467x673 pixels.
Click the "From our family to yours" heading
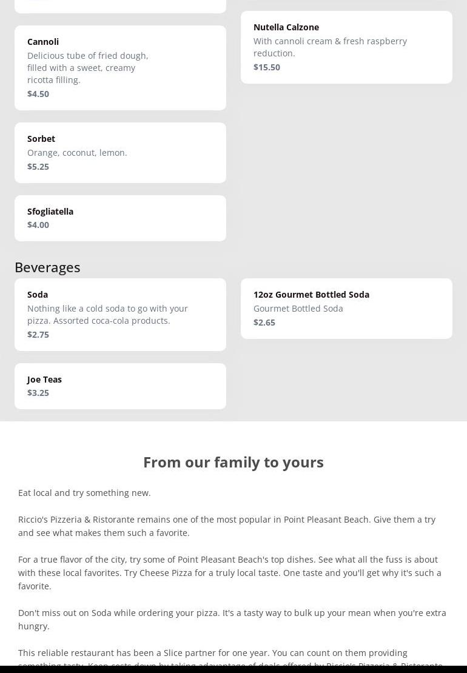[233, 462]
